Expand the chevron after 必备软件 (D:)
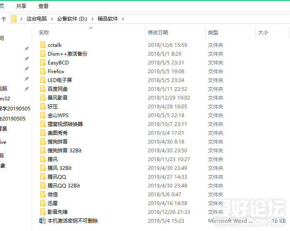290x231 pixels. [92, 19]
